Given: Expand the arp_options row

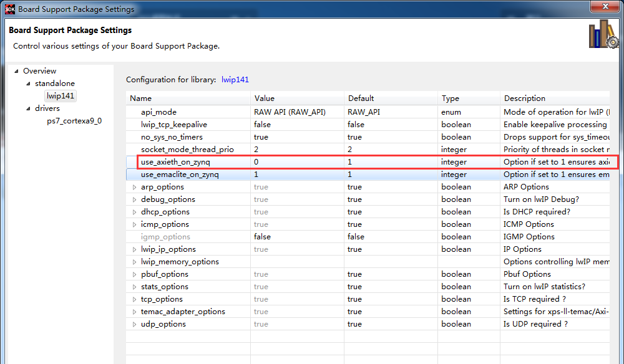Looking at the screenshot, I should [x=135, y=187].
